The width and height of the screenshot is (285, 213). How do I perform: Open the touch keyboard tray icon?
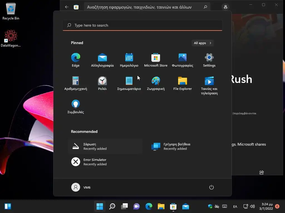(225, 206)
